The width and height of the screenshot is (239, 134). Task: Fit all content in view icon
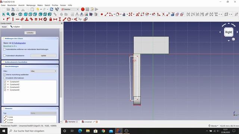(x=3, y=14)
